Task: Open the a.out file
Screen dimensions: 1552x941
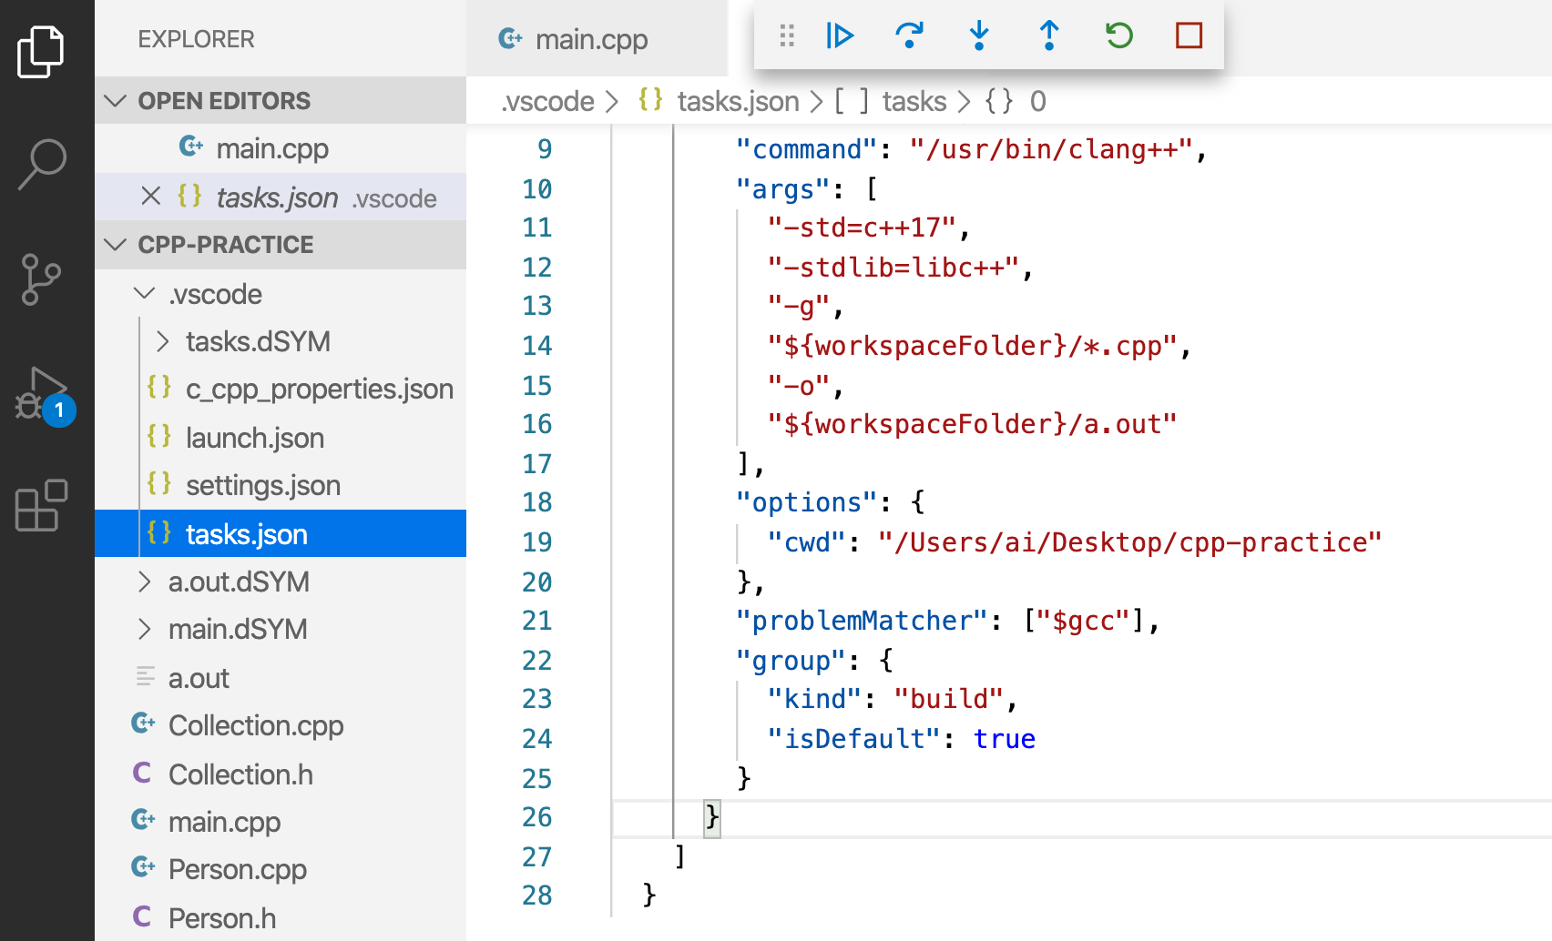Action: [281, 678]
